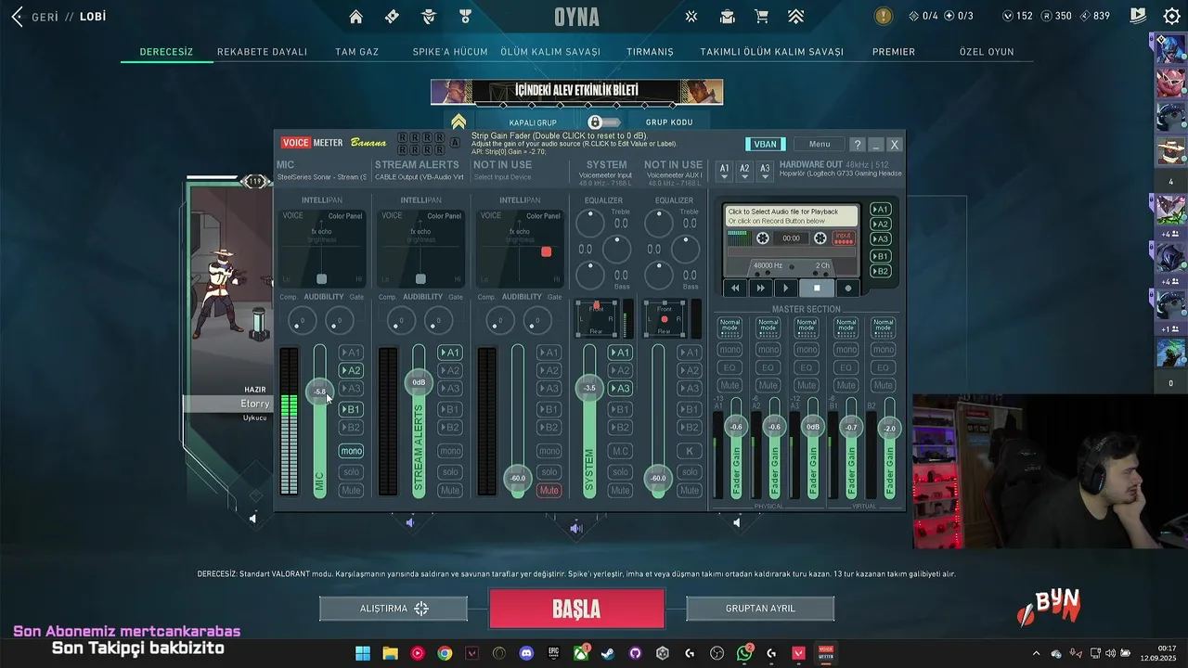The image size is (1188, 668).
Task: Change Normal mode on B2 master bus
Action: point(884,327)
